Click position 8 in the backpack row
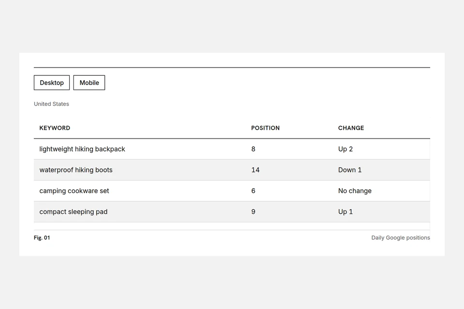Viewport: 464px width, 309px height. point(253,149)
